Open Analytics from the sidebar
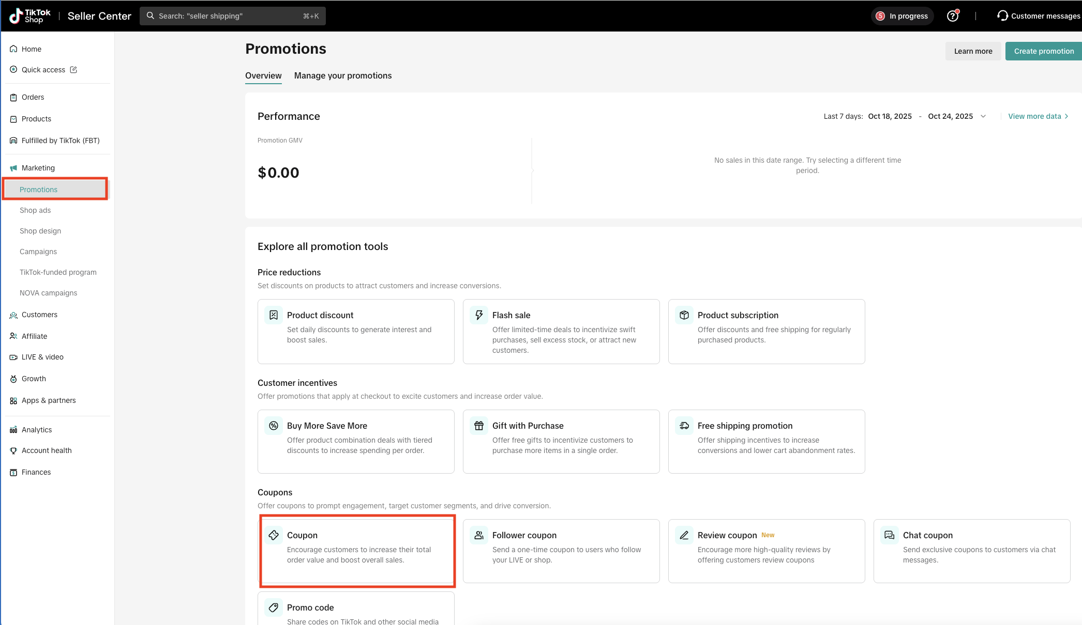 point(37,430)
